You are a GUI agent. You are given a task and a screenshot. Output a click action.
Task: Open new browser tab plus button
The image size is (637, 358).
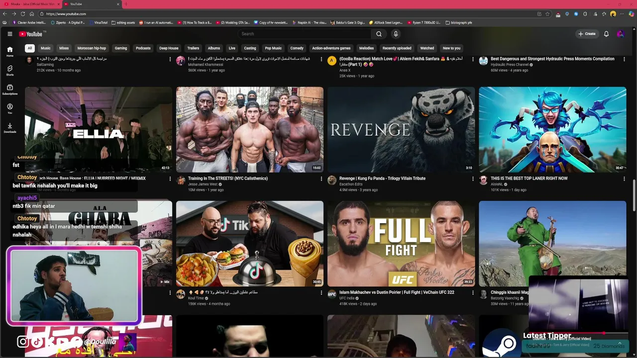[x=125, y=4]
